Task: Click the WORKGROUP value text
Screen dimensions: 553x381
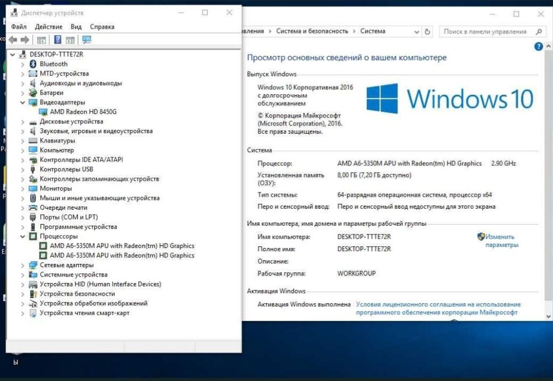Action: click(x=357, y=273)
